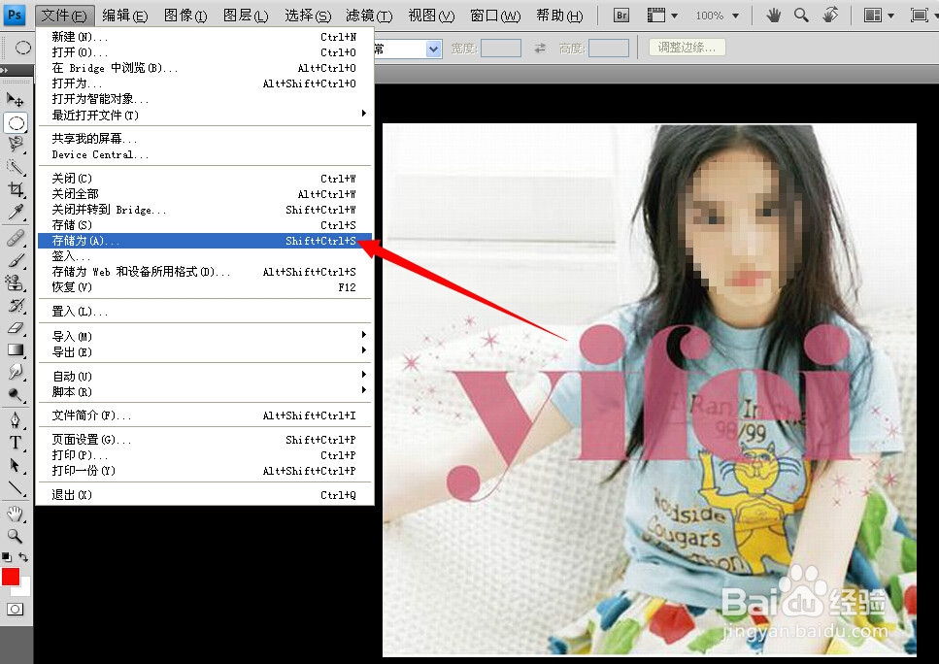Screen dimensions: 939x664
Task: Click the 宽度 input field
Action: coord(501,48)
